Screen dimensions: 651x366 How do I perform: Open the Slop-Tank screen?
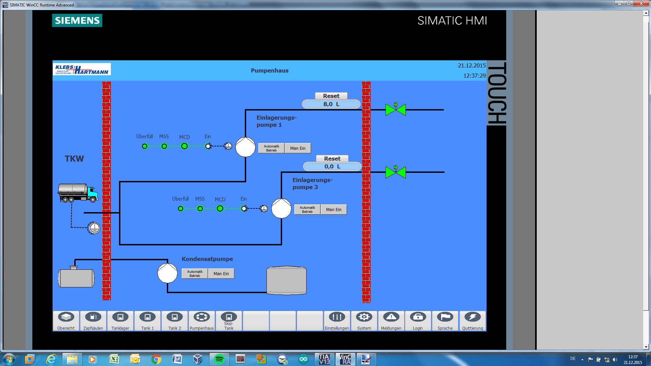coord(229,321)
